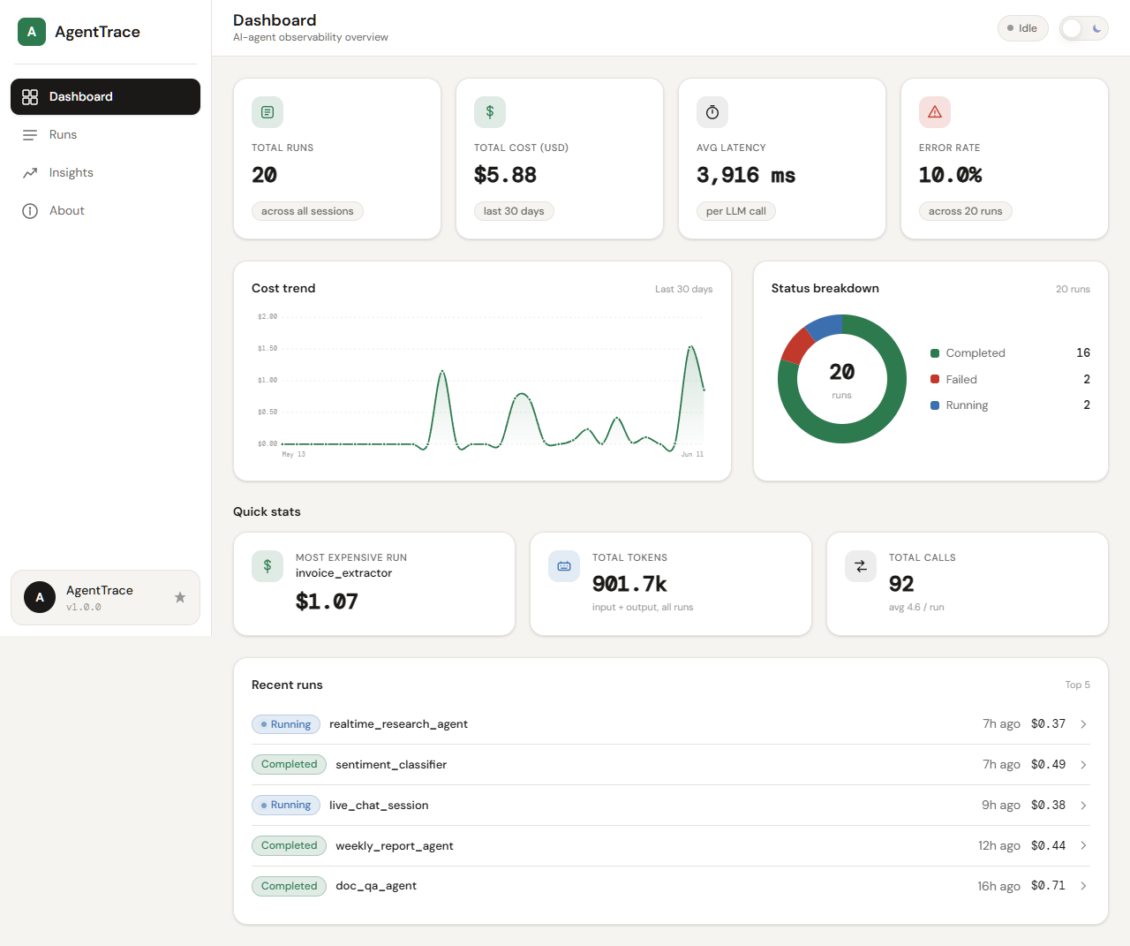This screenshot has width=1130, height=946.
Task: Expand the live_chat_session run chevron
Action: 1083,806
